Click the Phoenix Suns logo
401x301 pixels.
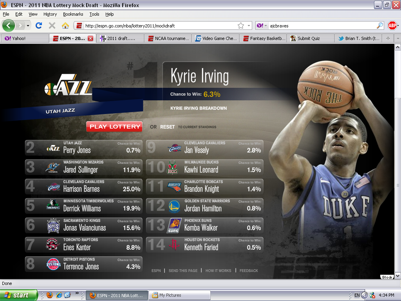point(174,225)
